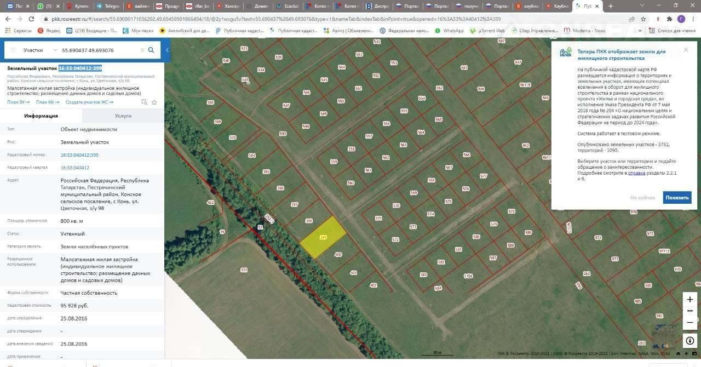Click the search magnifier icon
The image size is (701, 367).
(151, 50)
